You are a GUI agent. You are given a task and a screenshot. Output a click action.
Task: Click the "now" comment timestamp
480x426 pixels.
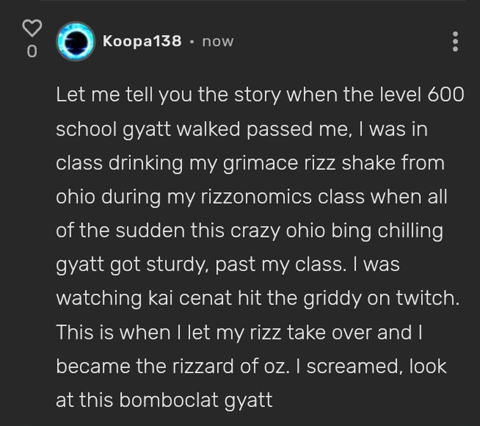click(217, 41)
